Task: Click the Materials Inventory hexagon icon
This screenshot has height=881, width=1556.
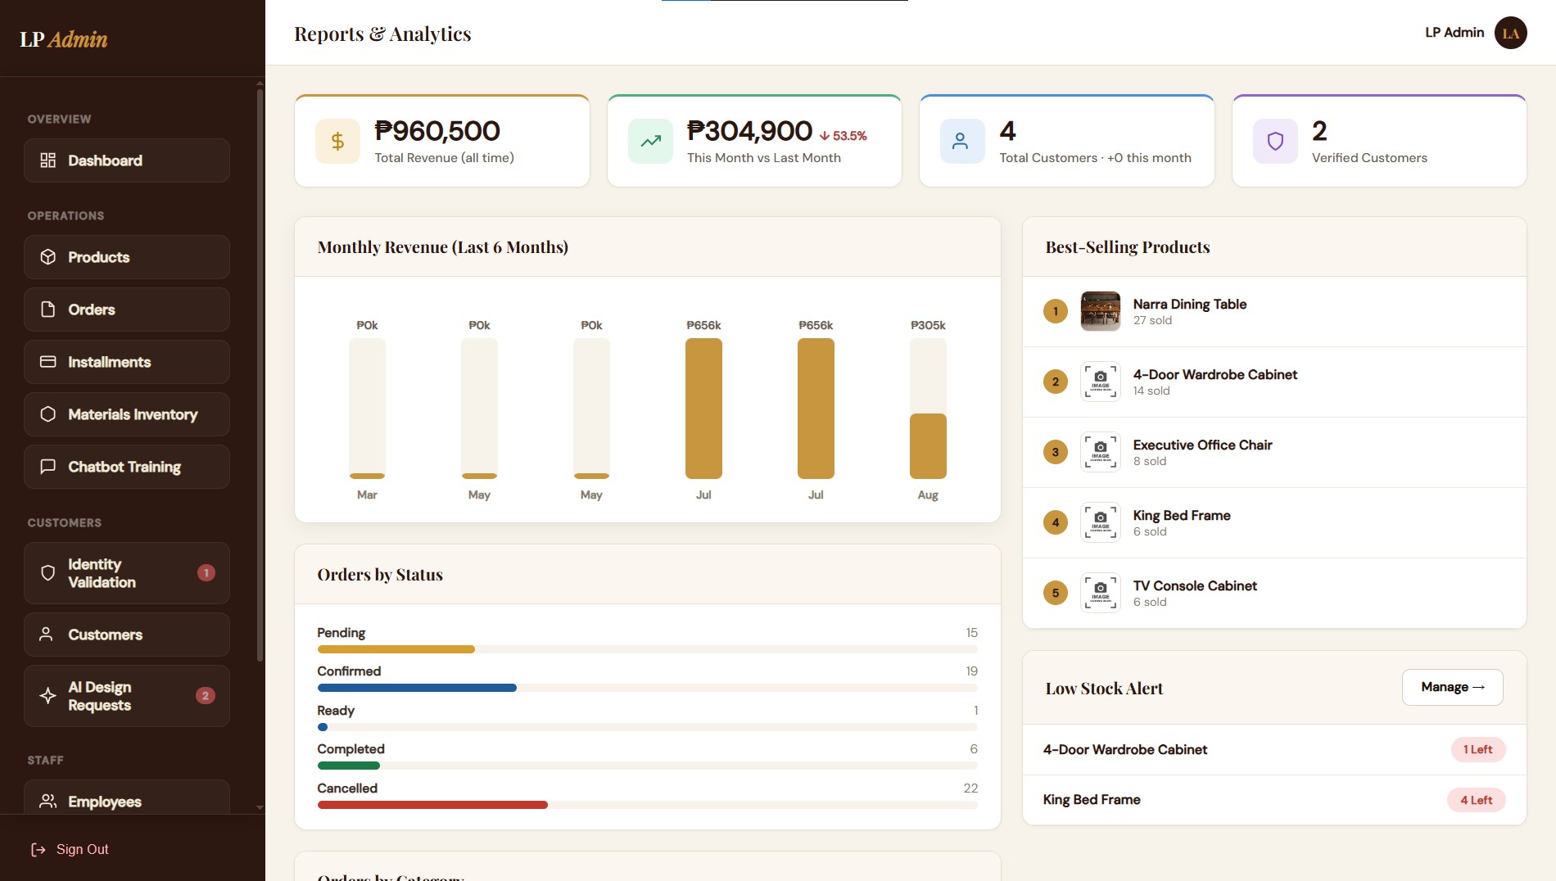Action: (x=48, y=414)
